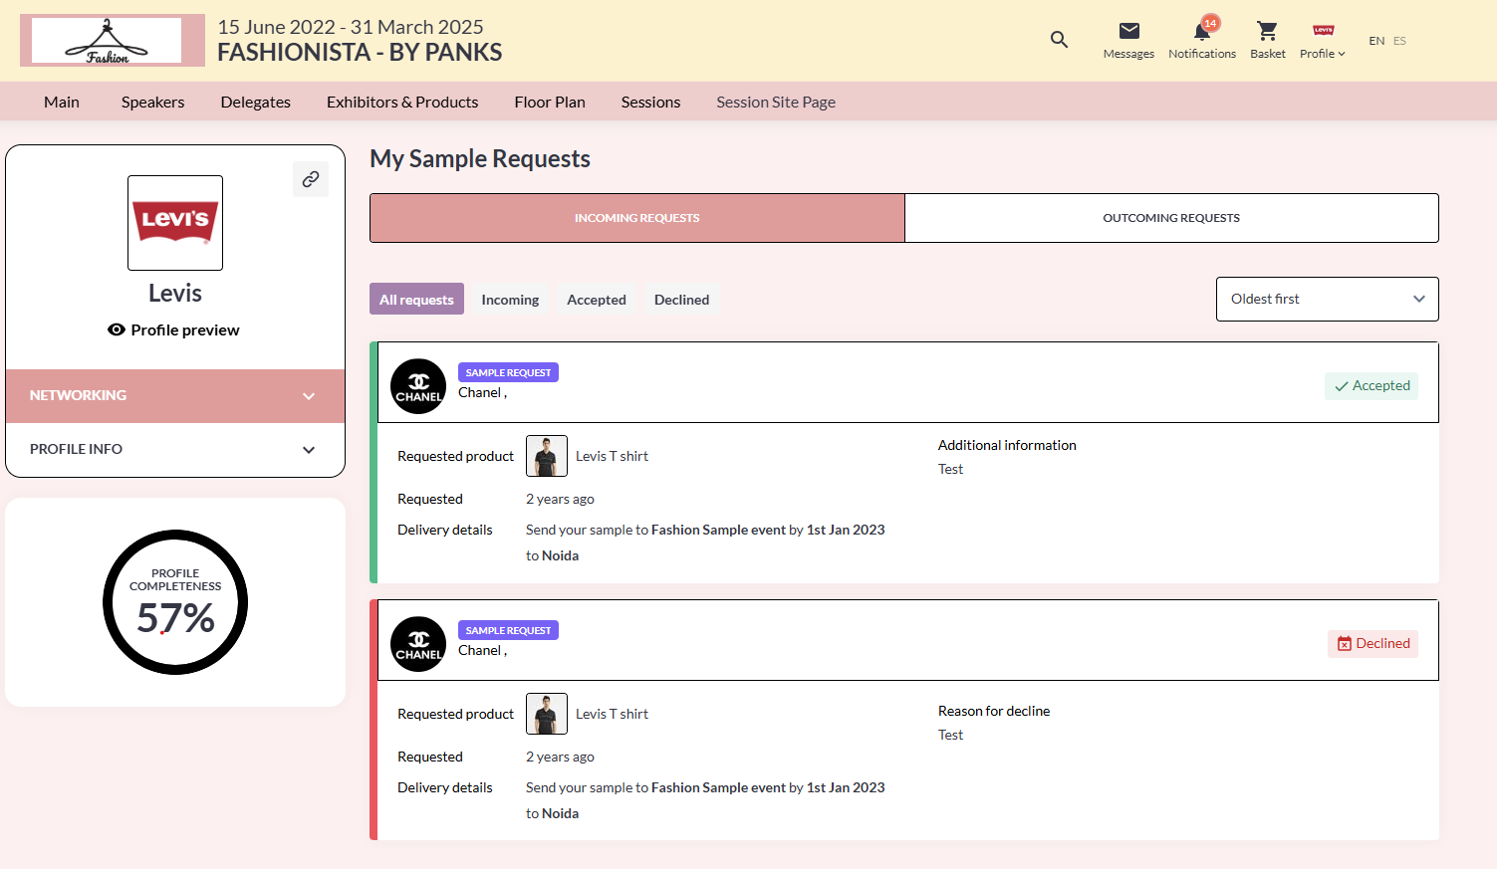Click the Profile preview link
Viewport: 1497px width, 869px height.
click(174, 330)
